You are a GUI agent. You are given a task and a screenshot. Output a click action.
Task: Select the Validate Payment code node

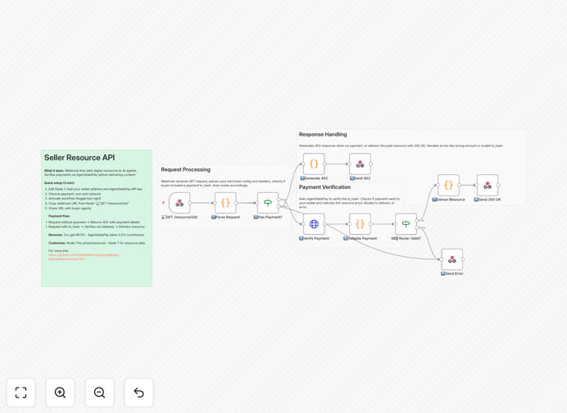point(360,224)
